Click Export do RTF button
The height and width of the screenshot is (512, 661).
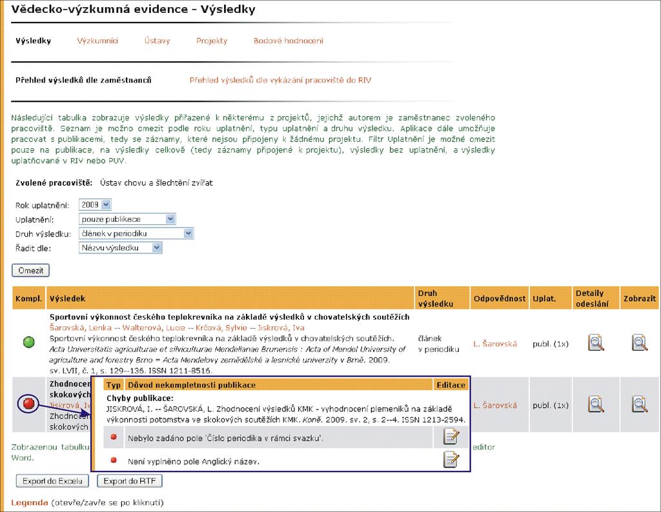[x=130, y=481]
